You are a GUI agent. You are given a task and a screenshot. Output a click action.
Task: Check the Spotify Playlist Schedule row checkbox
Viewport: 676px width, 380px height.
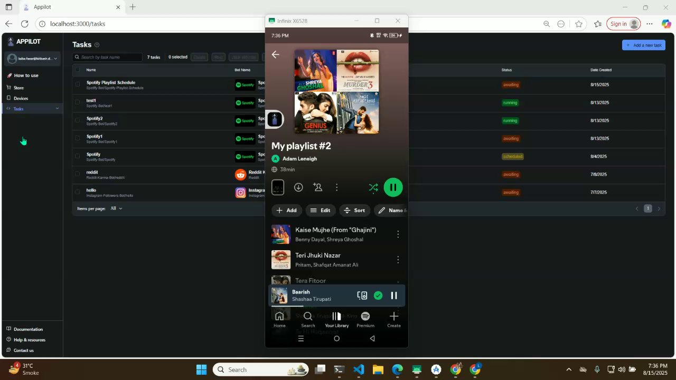coord(78,84)
